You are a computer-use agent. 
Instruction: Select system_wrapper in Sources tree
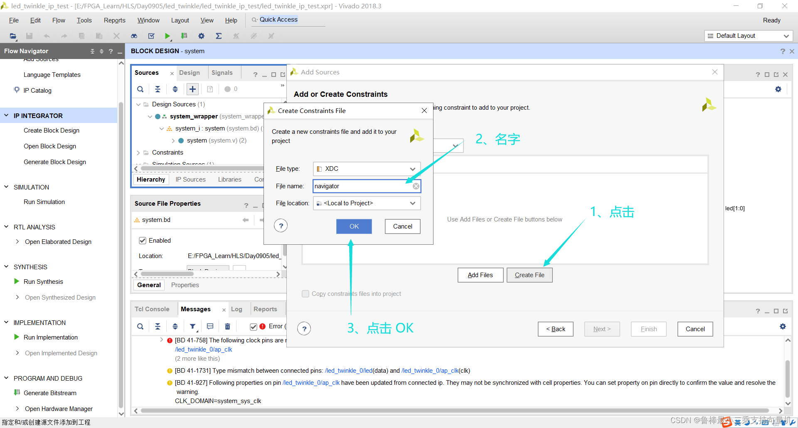[194, 116]
